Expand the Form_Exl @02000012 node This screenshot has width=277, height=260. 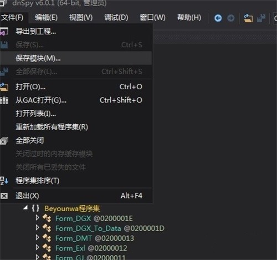coord(38,247)
